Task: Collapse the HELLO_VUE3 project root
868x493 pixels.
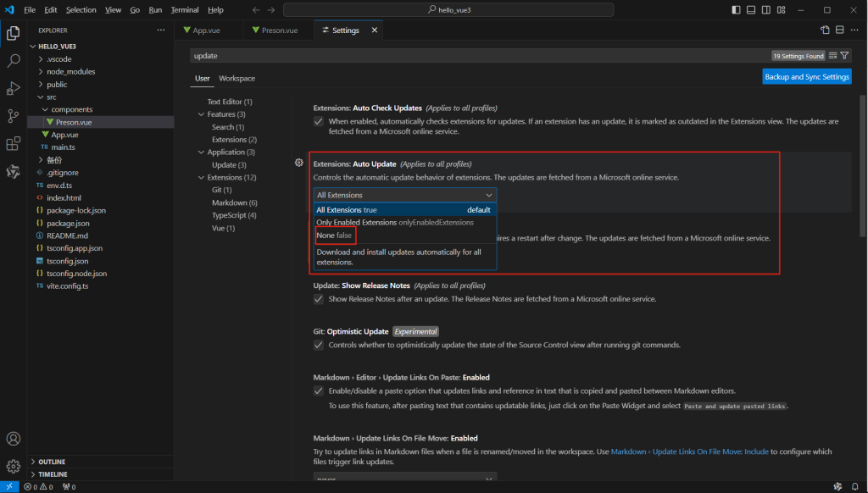Action: pos(101,47)
